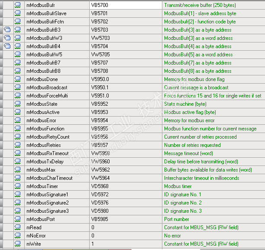Screen dimensions: 265x250
Task: Click the symbol icon beside mModbusRxTimeout
Action: point(18,153)
